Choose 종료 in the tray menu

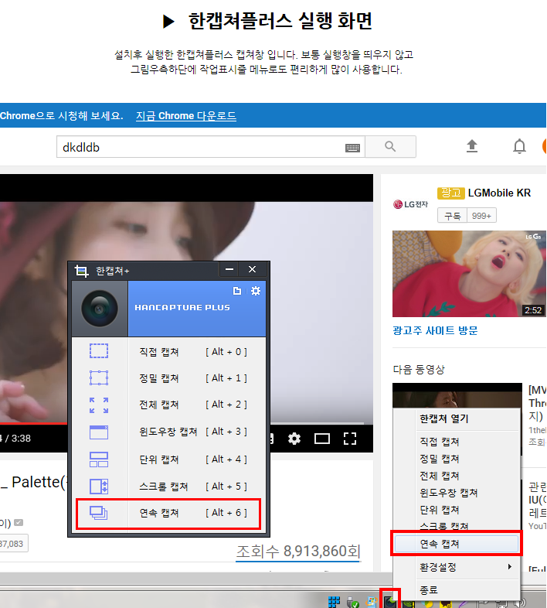(429, 590)
